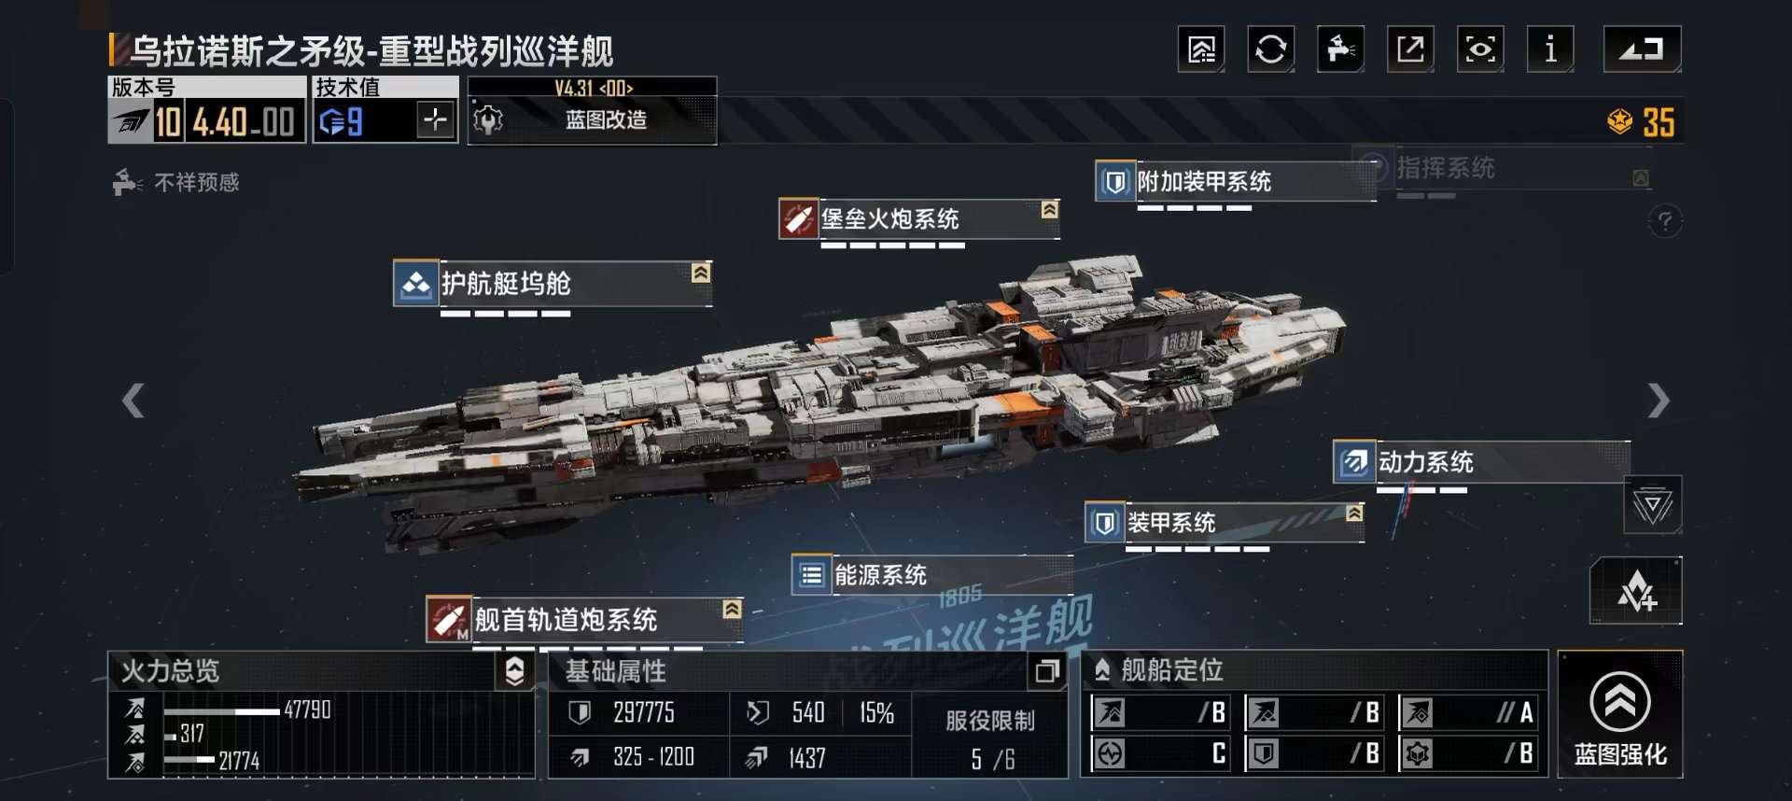Toggle the 基础属性 panel copy view
Image resolution: width=1792 pixels, height=801 pixels.
coord(1047,670)
